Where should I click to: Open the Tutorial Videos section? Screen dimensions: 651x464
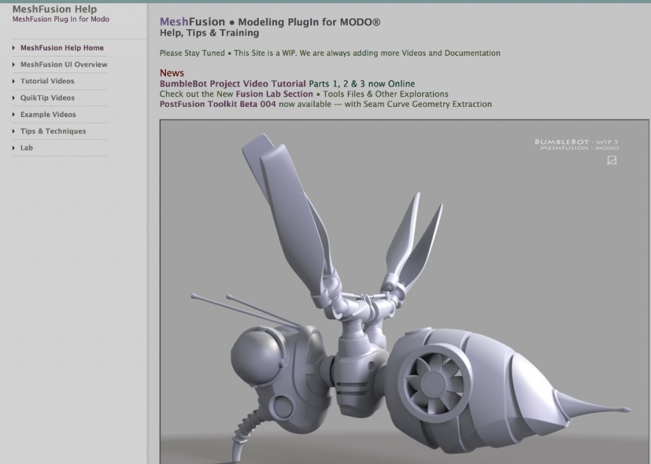(47, 81)
